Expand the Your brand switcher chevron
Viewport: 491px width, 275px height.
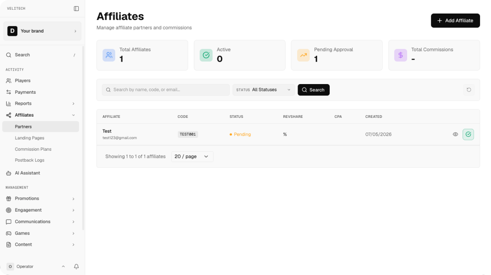click(75, 31)
